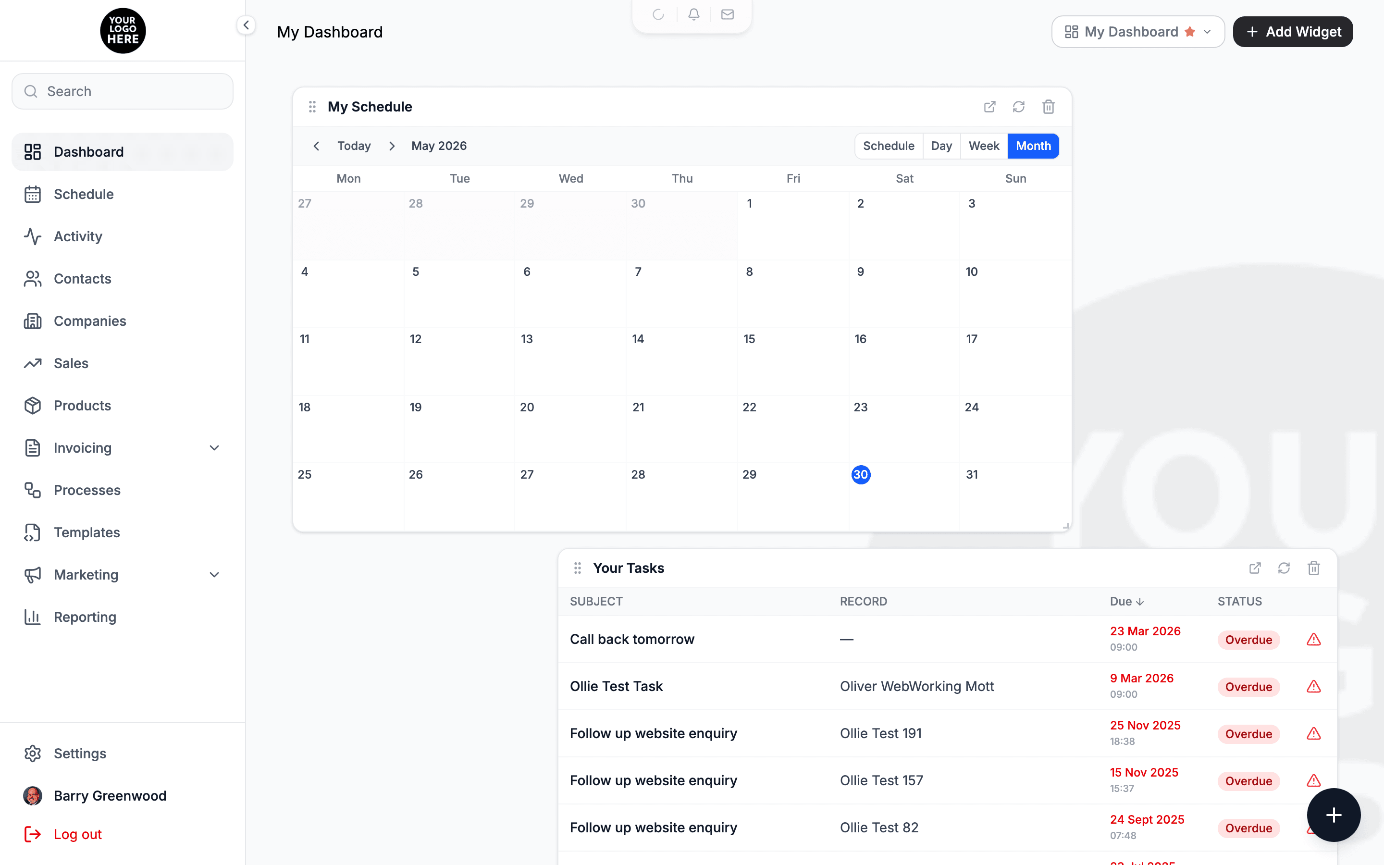
Task: Click the SUBJECT column header
Action: 596,601
